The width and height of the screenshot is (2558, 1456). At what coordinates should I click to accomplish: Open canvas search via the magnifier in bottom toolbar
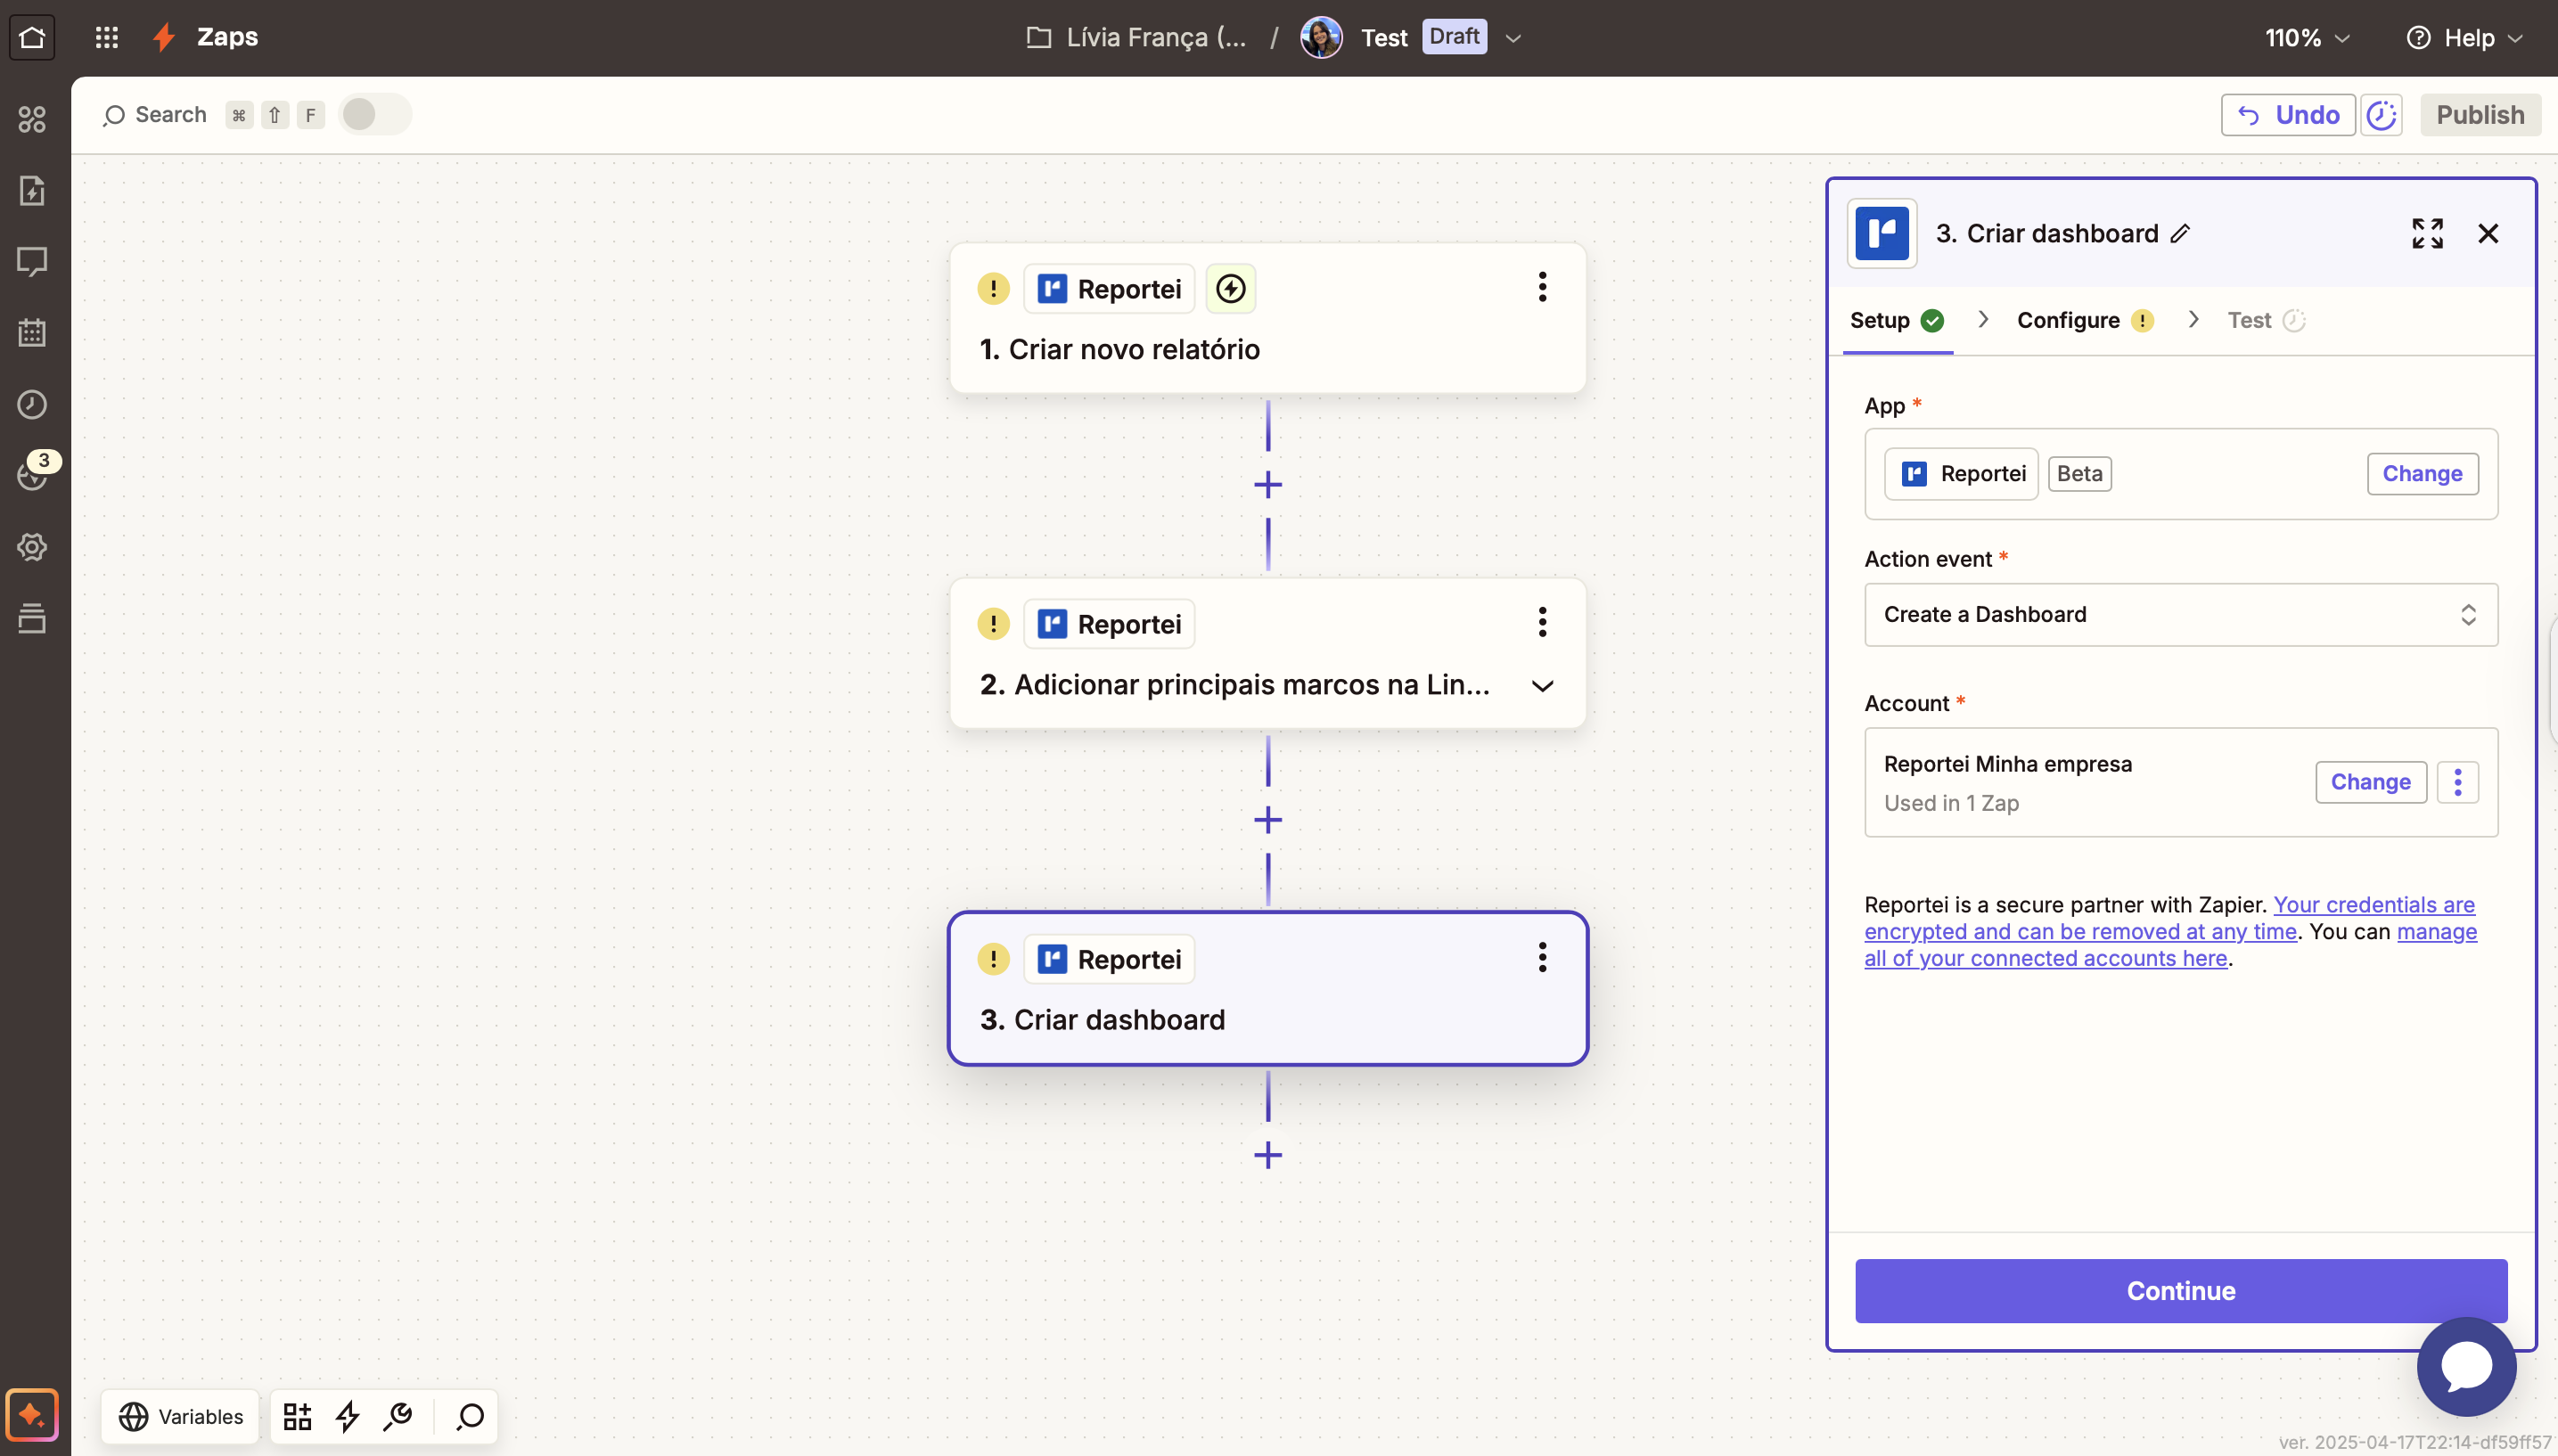pos(467,1416)
